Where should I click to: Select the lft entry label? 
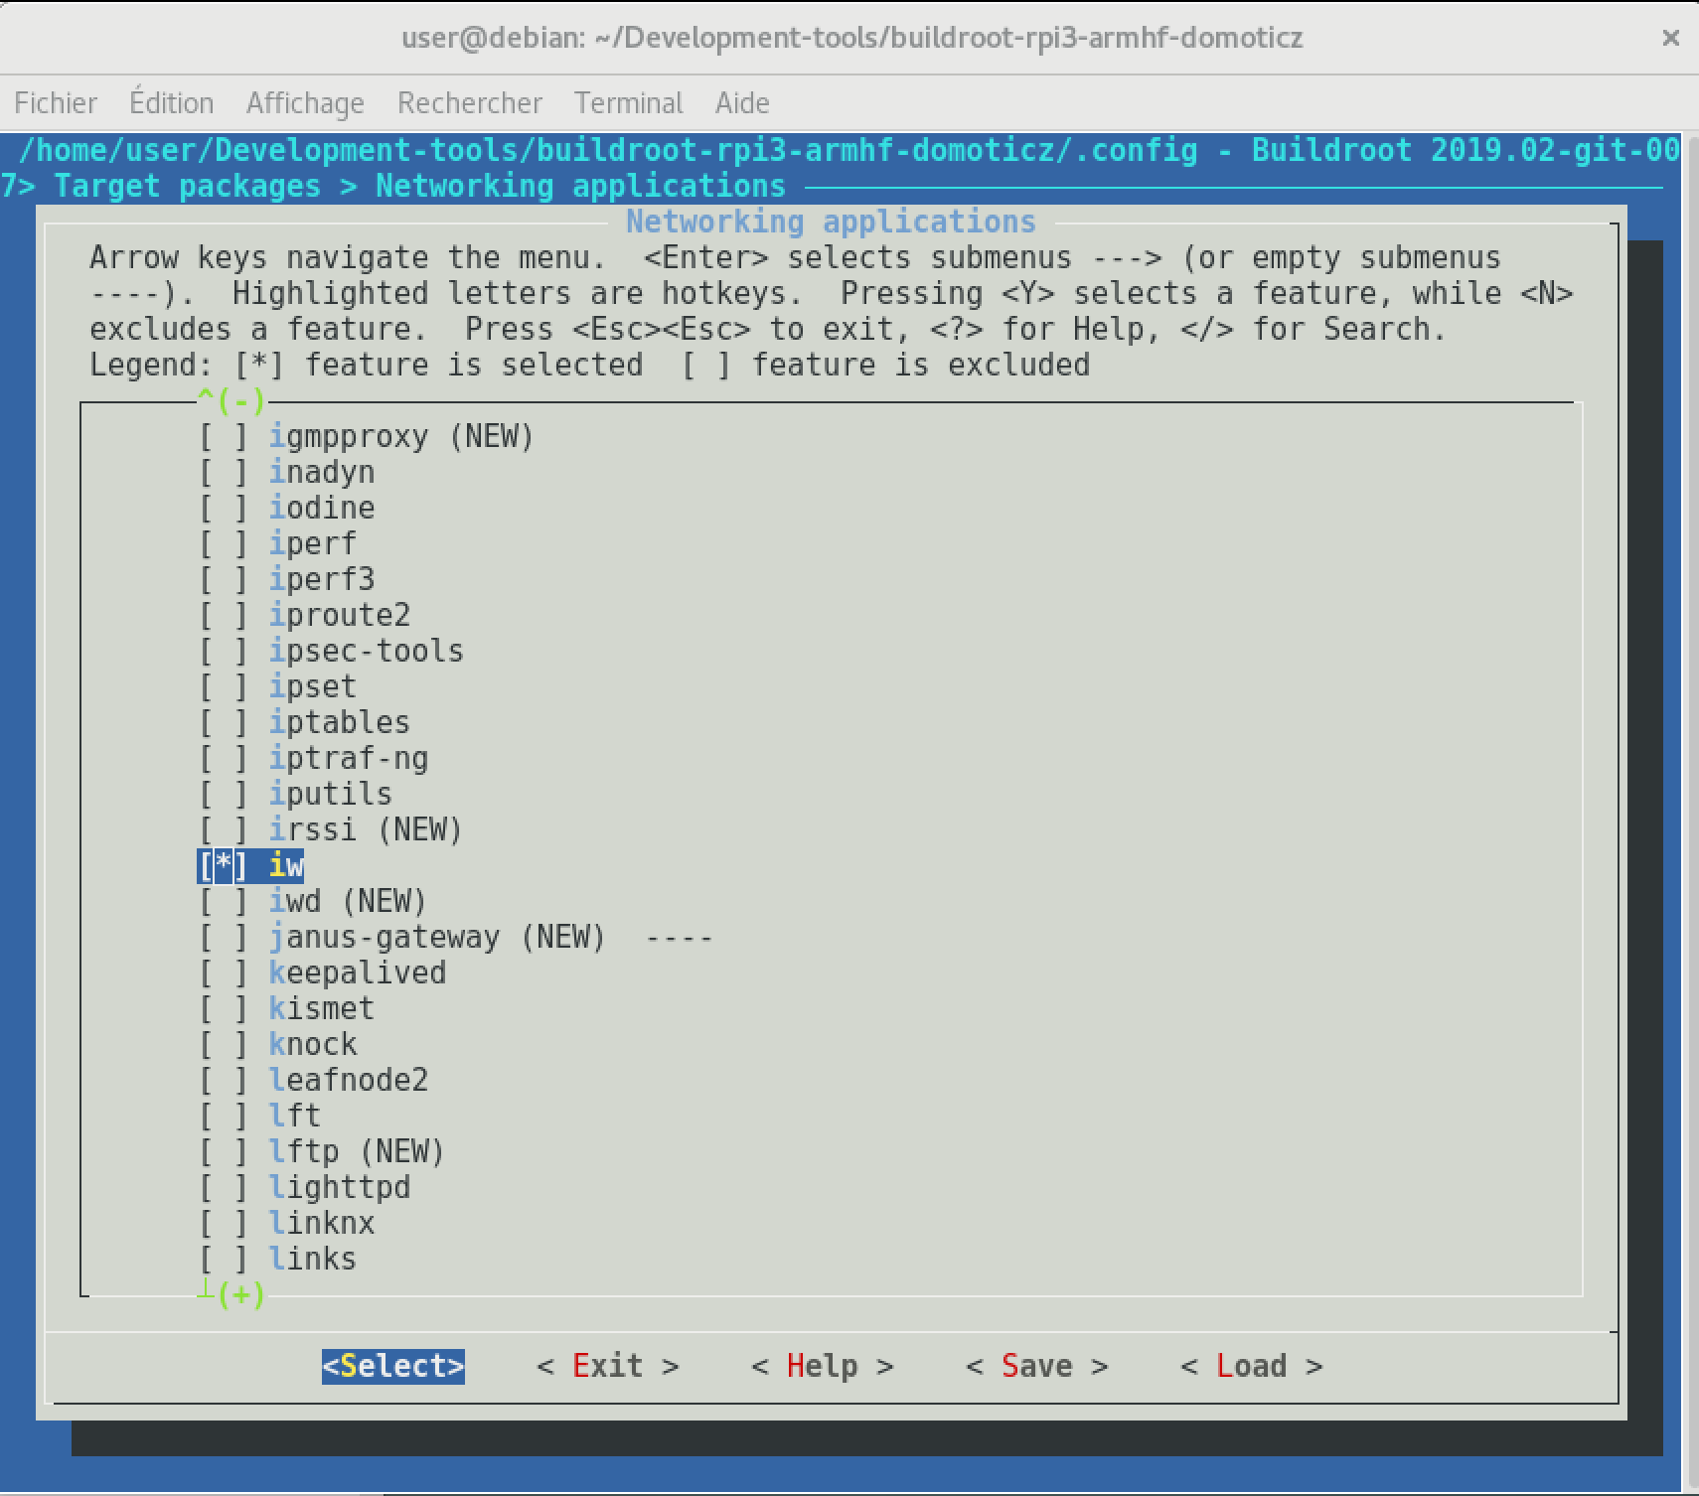pos(295,1117)
